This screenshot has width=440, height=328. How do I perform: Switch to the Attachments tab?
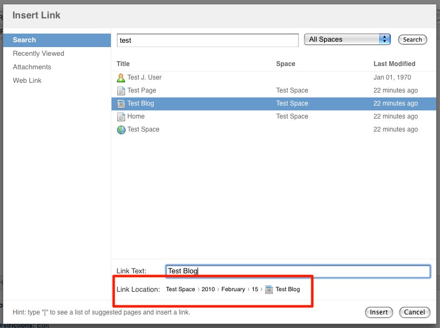point(32,67)
